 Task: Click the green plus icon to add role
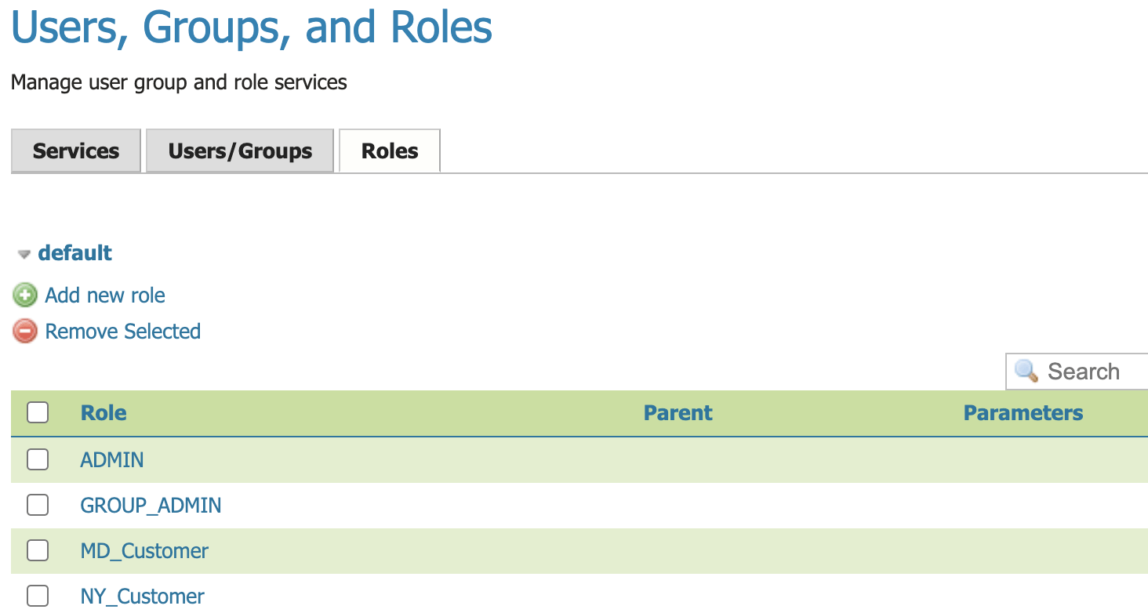(x=24, y=295)
